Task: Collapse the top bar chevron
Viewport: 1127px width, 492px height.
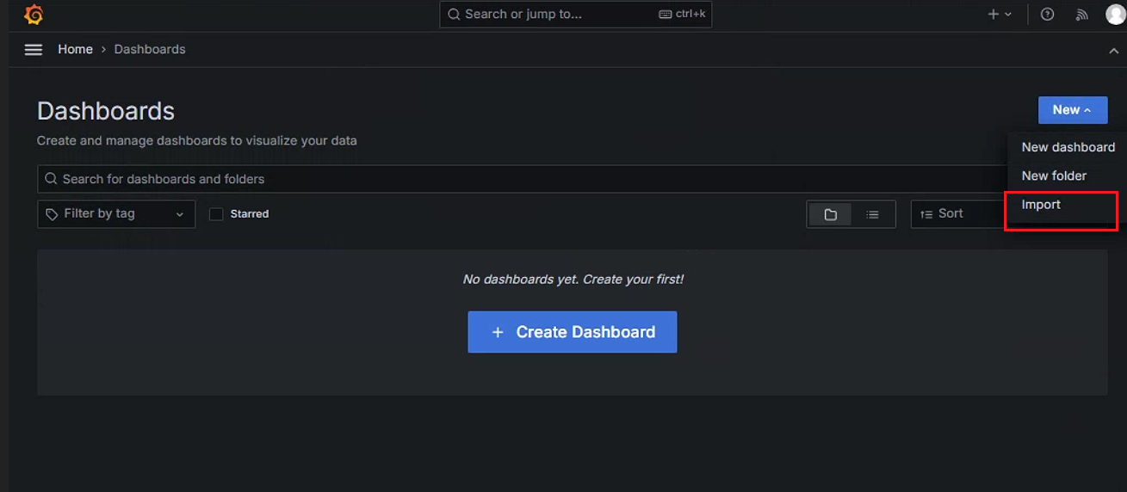Action: 1113,51
